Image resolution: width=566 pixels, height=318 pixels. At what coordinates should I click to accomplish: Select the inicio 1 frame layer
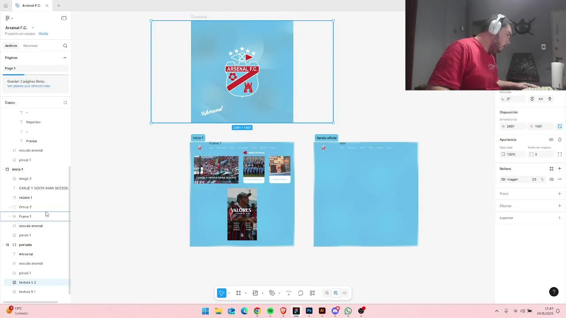pos(17,170)
